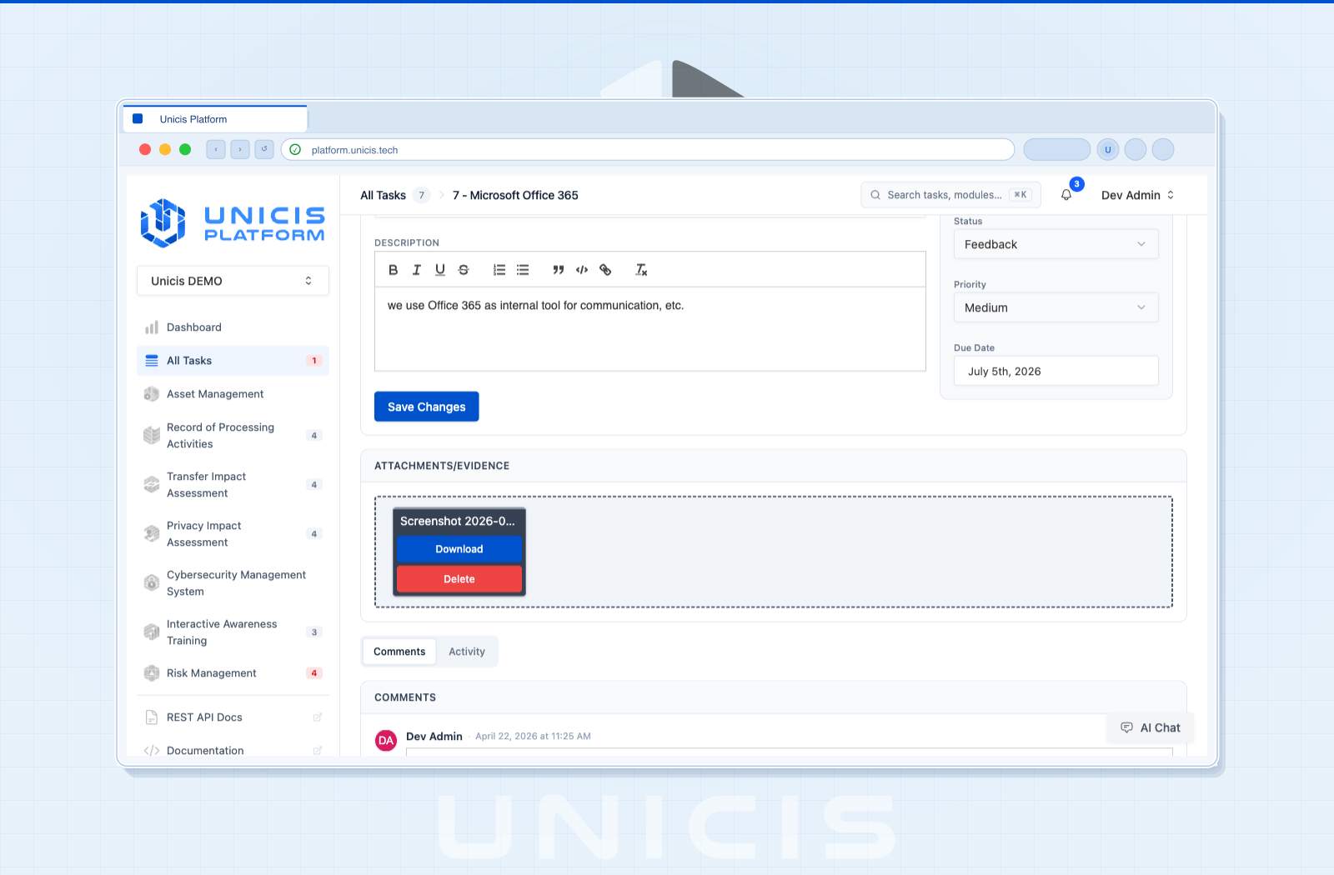Screen dimensions: 1334x875
Task: Switch to the Comments tab
Action: click(x=399, y=652)
